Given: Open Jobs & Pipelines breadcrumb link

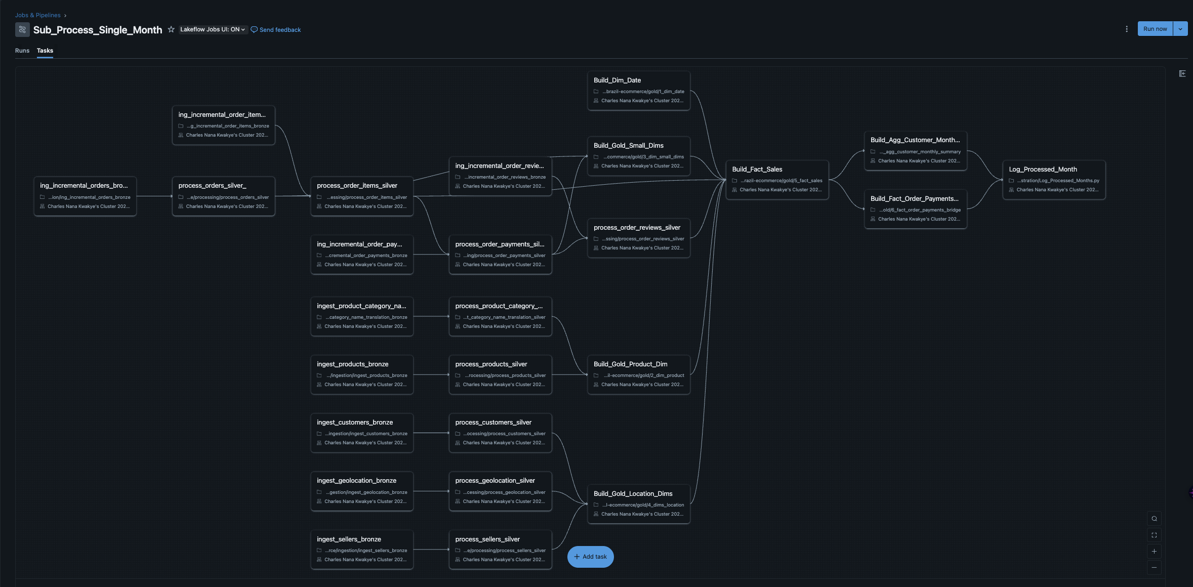Looking at the screenshot, I should (37, 15).
